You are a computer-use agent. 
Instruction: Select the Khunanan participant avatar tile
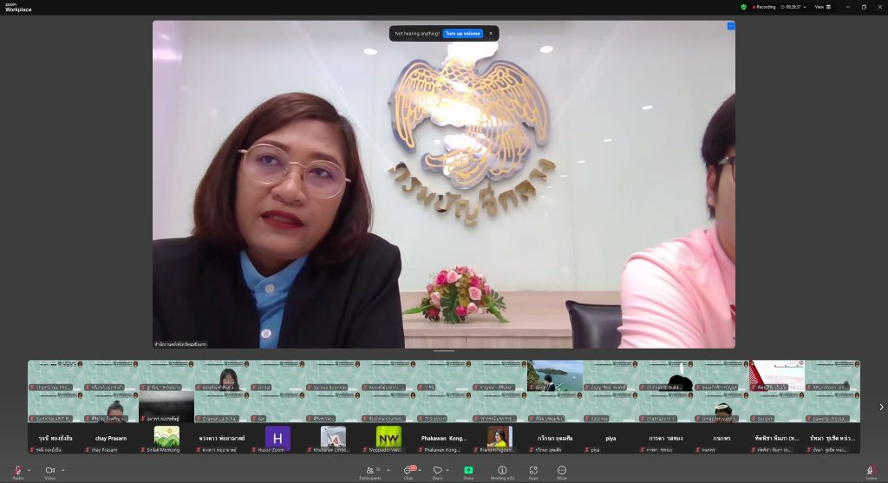pos(333,438)
